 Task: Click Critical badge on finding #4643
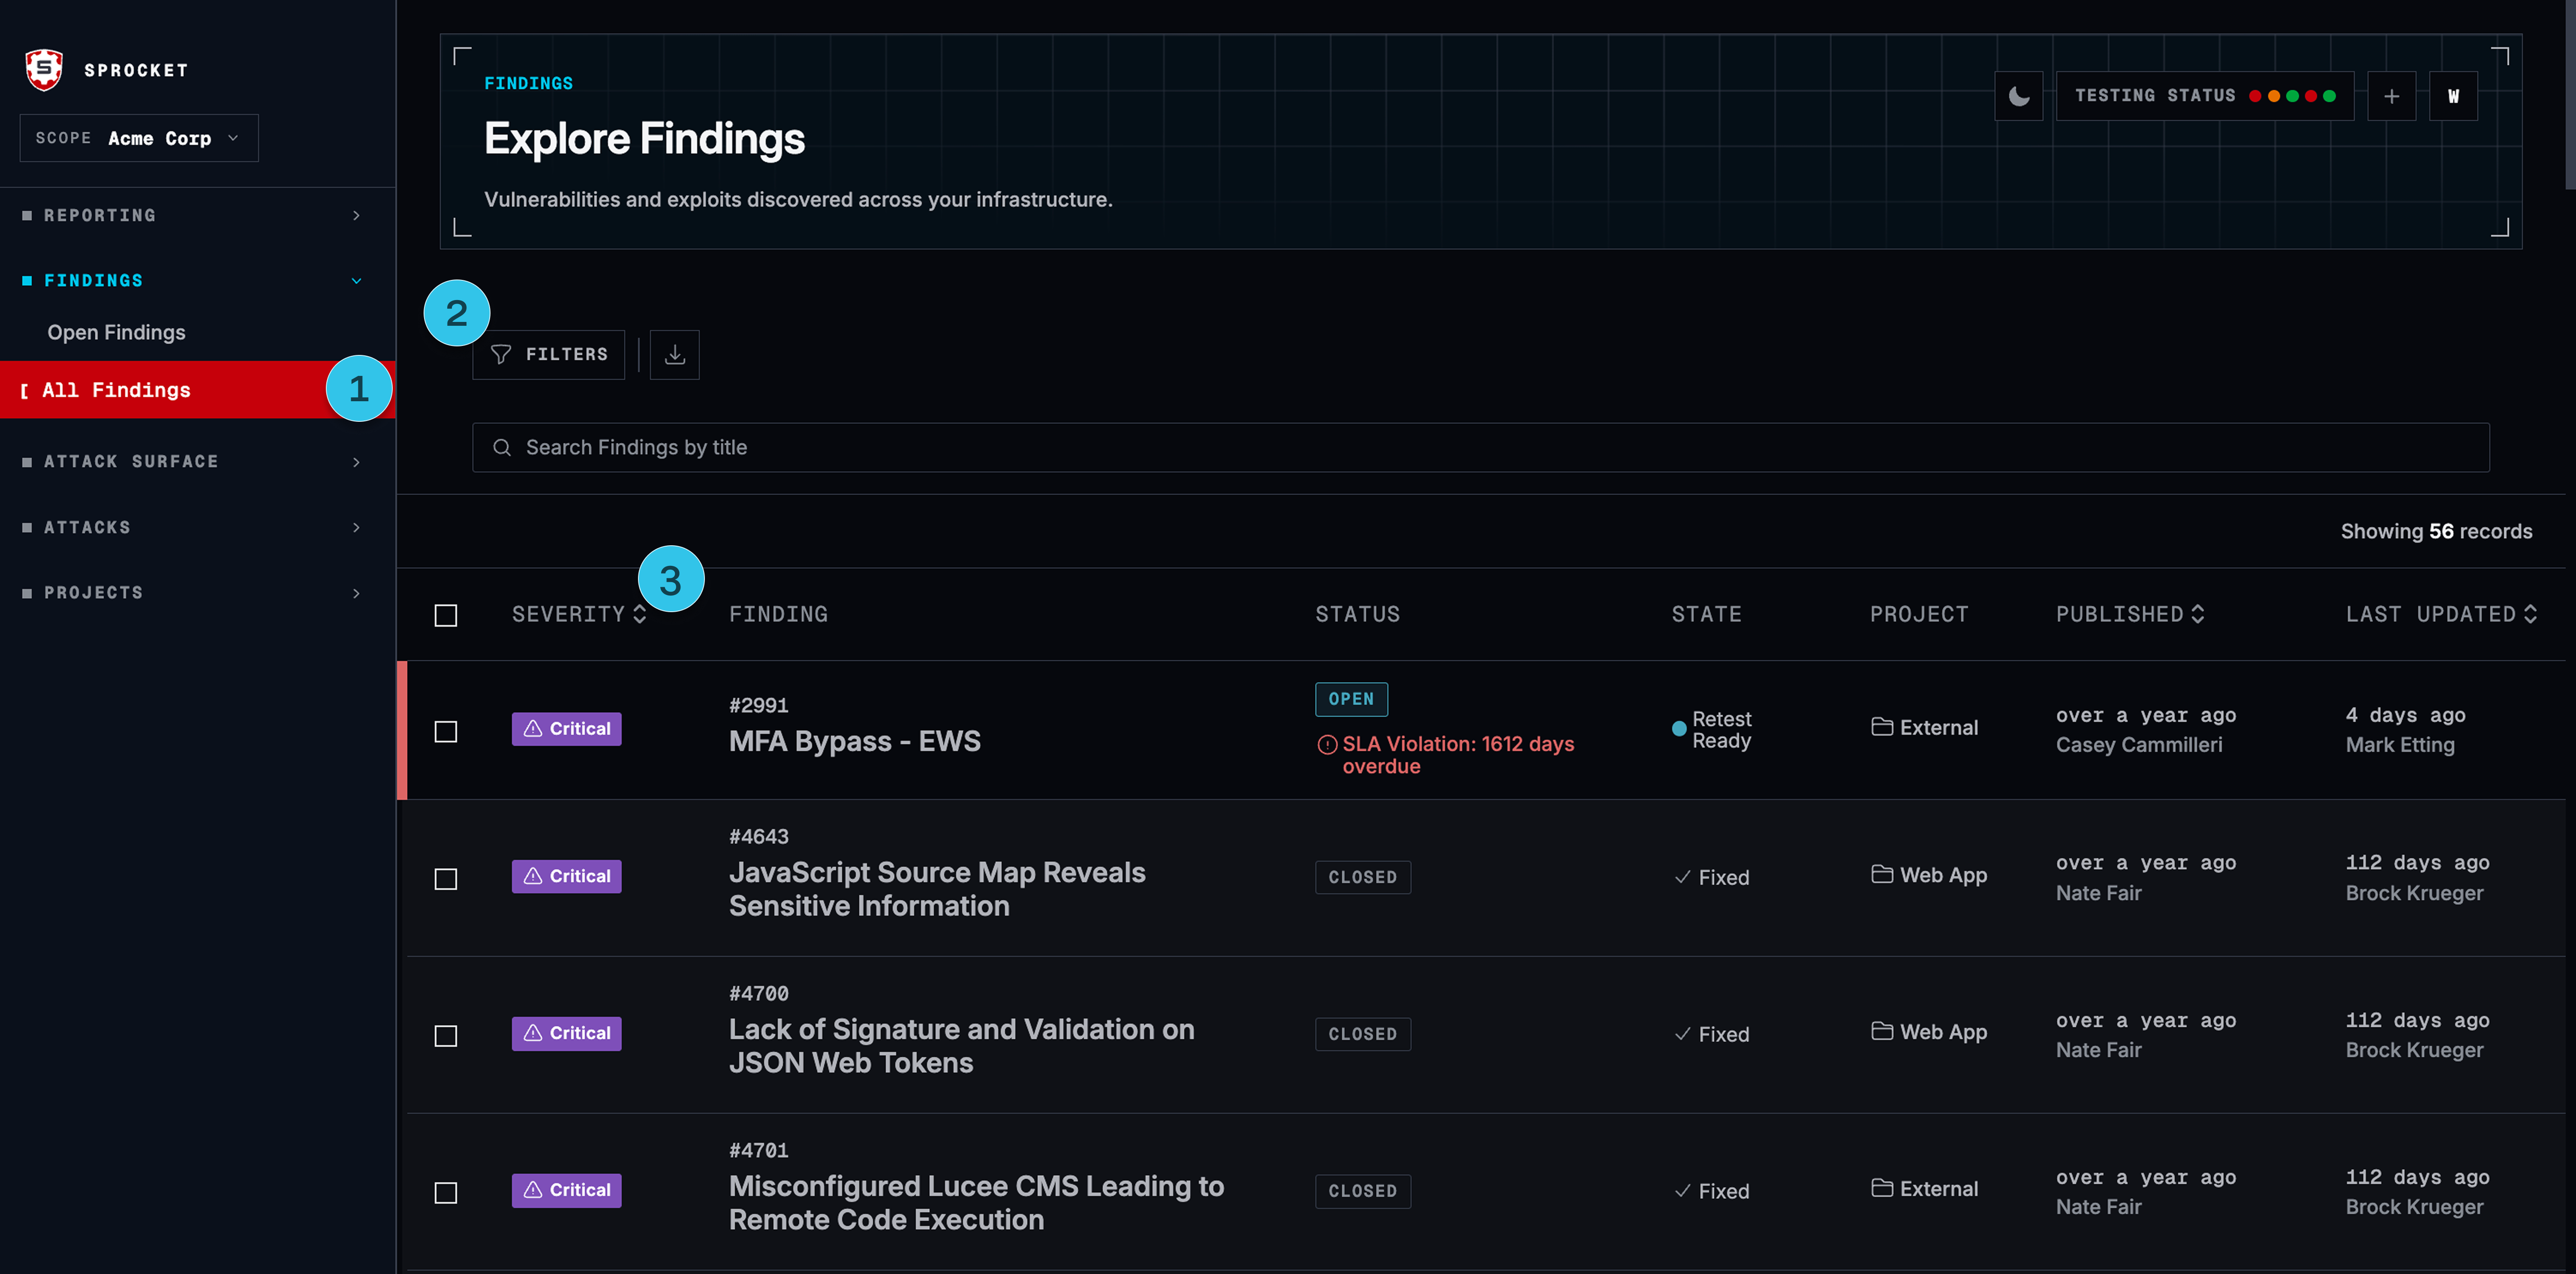point(566,876)
